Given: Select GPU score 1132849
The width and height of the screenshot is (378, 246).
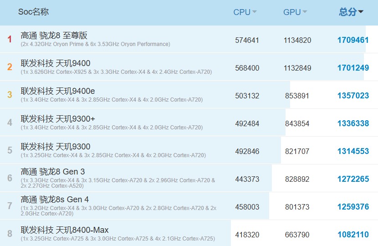Looking at the screenshot, I should tap(297, 68).
